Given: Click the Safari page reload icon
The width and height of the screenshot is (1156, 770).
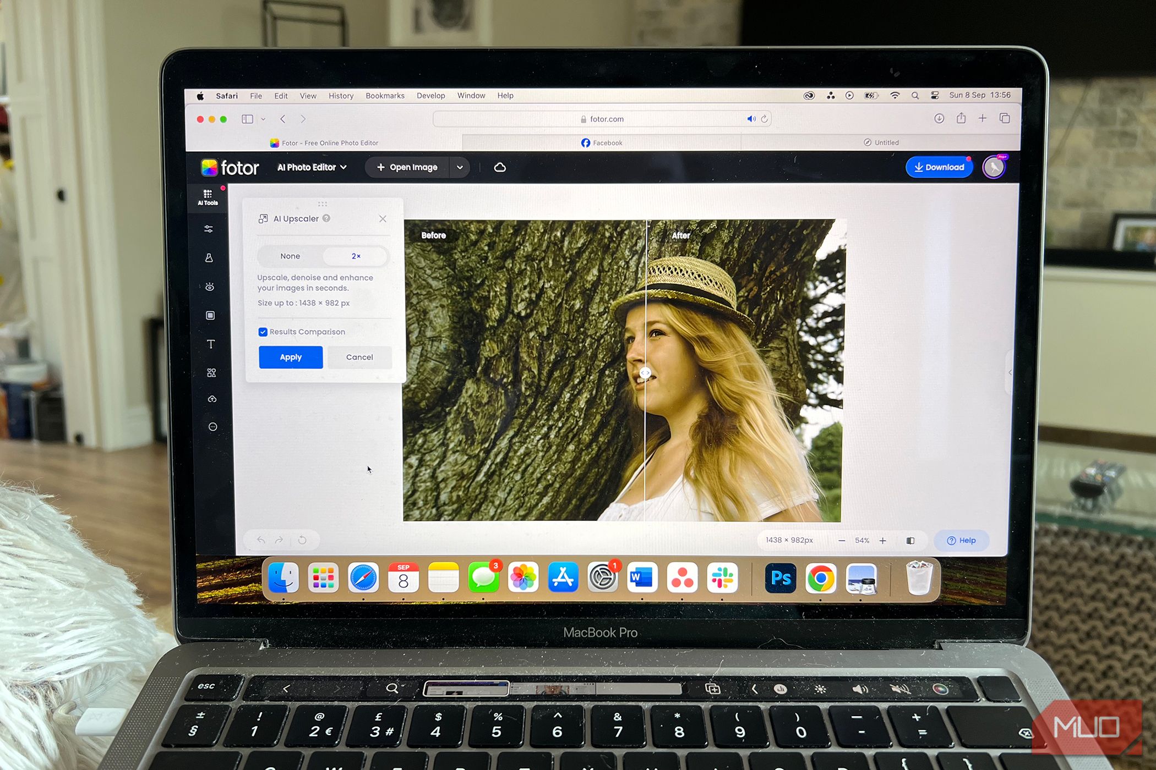Looking at the screenshot, I should (x=764, y=119).
